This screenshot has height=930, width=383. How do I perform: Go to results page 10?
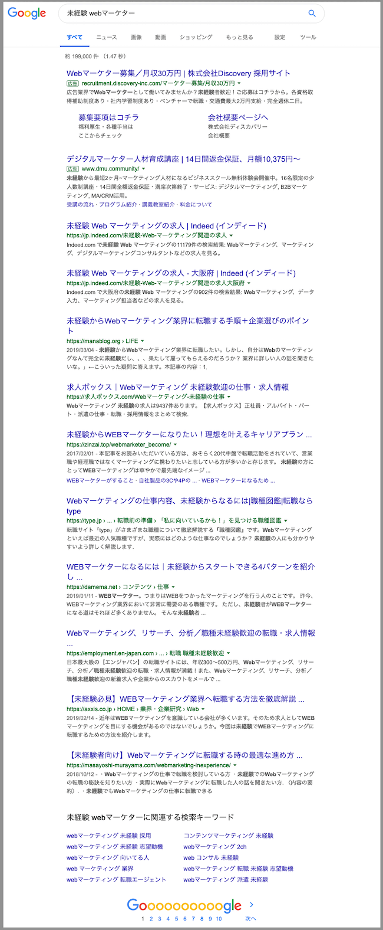click(219, 919)
